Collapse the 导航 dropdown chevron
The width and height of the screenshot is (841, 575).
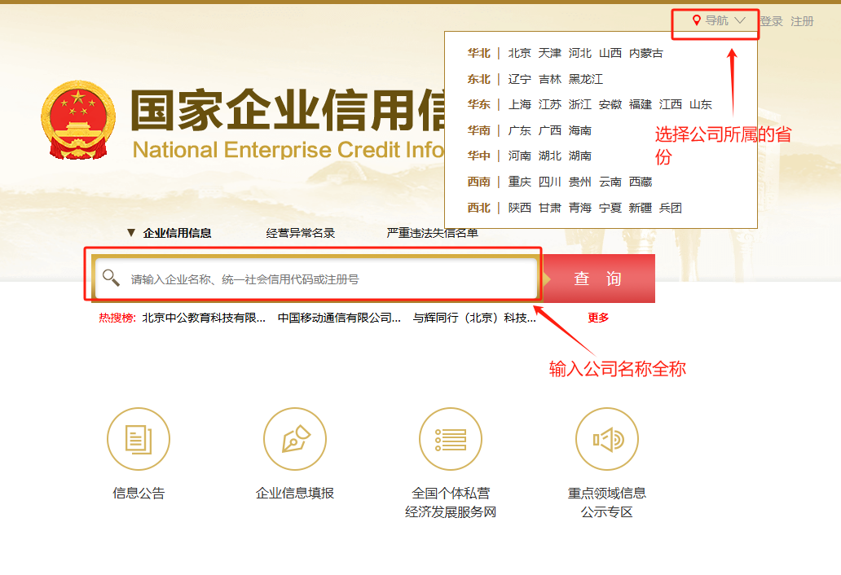point(740,21)
